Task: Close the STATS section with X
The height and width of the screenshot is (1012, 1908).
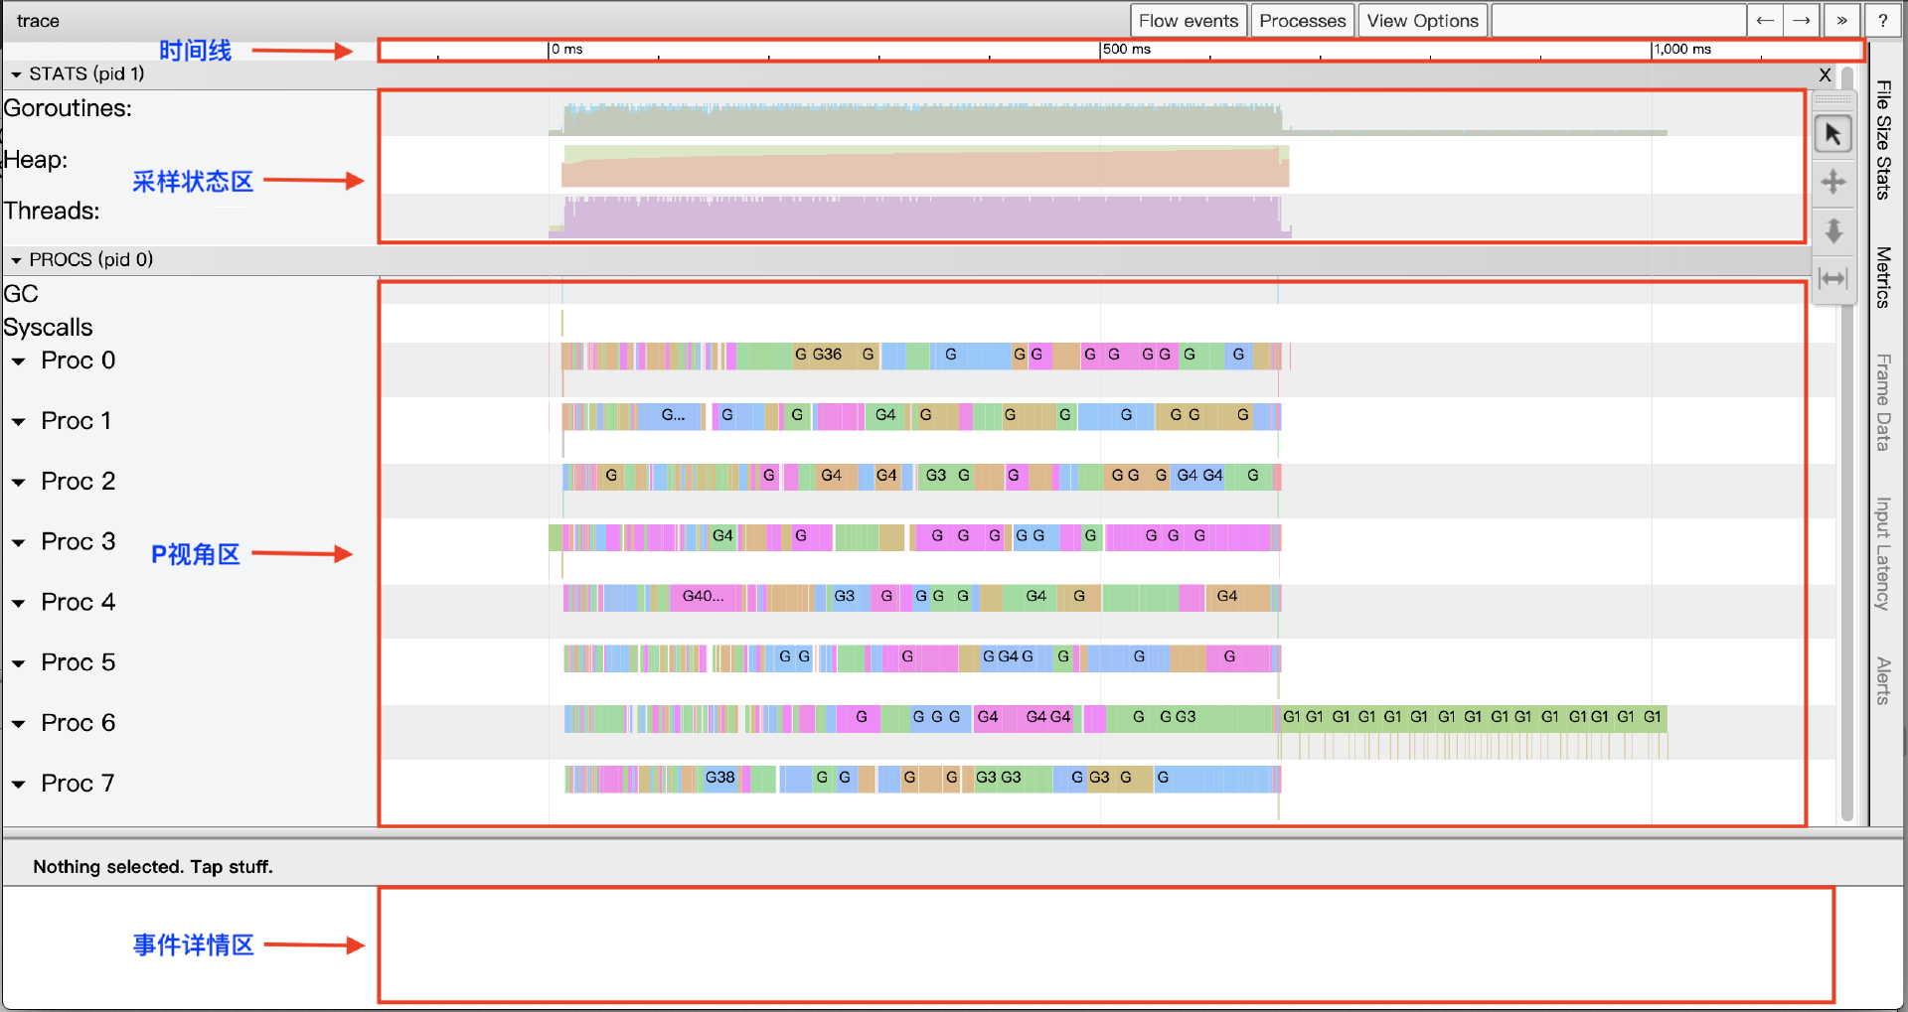Action: coord(1825,74)
